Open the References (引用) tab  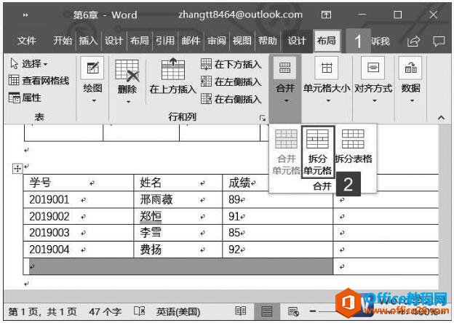pyautogui.click(x=165, y=41)
